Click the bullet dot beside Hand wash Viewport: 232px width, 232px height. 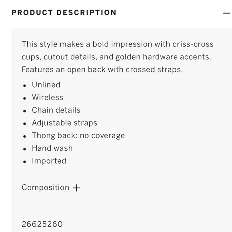pos(24,149)
